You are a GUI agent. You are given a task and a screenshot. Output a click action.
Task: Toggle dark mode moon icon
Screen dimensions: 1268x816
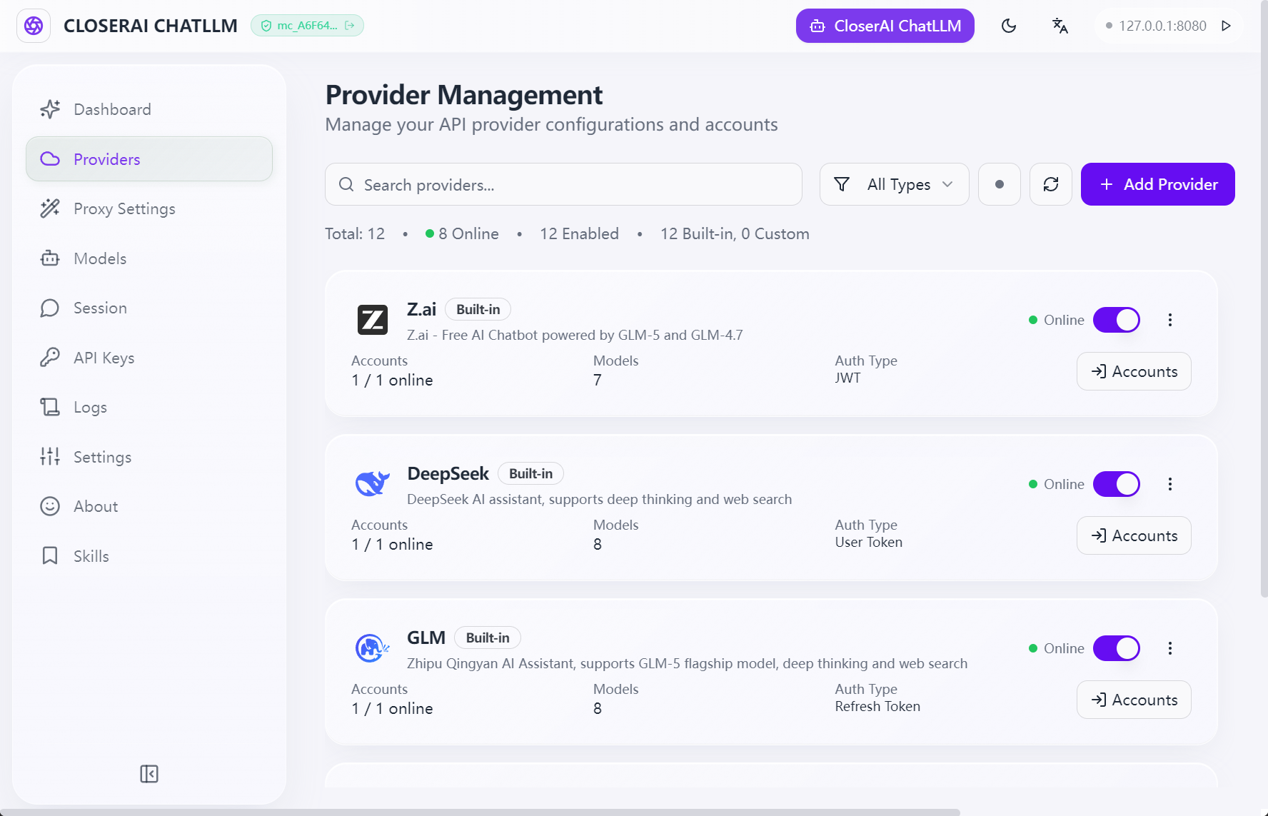(1009, 26)
